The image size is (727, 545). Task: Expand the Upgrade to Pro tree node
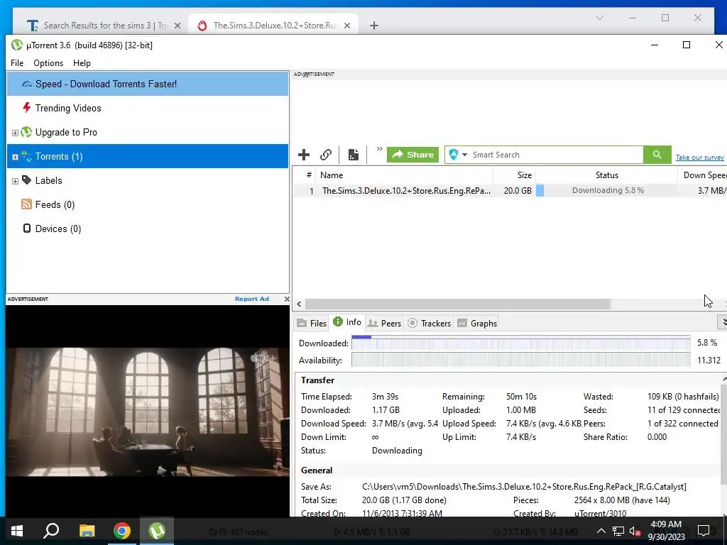(15, 133)
